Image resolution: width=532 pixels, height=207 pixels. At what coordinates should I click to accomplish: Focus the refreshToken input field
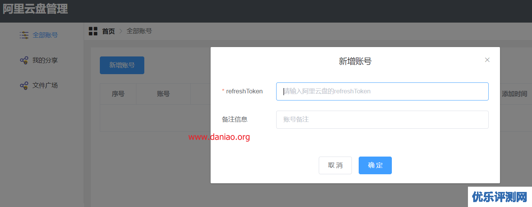click(382, 91)
